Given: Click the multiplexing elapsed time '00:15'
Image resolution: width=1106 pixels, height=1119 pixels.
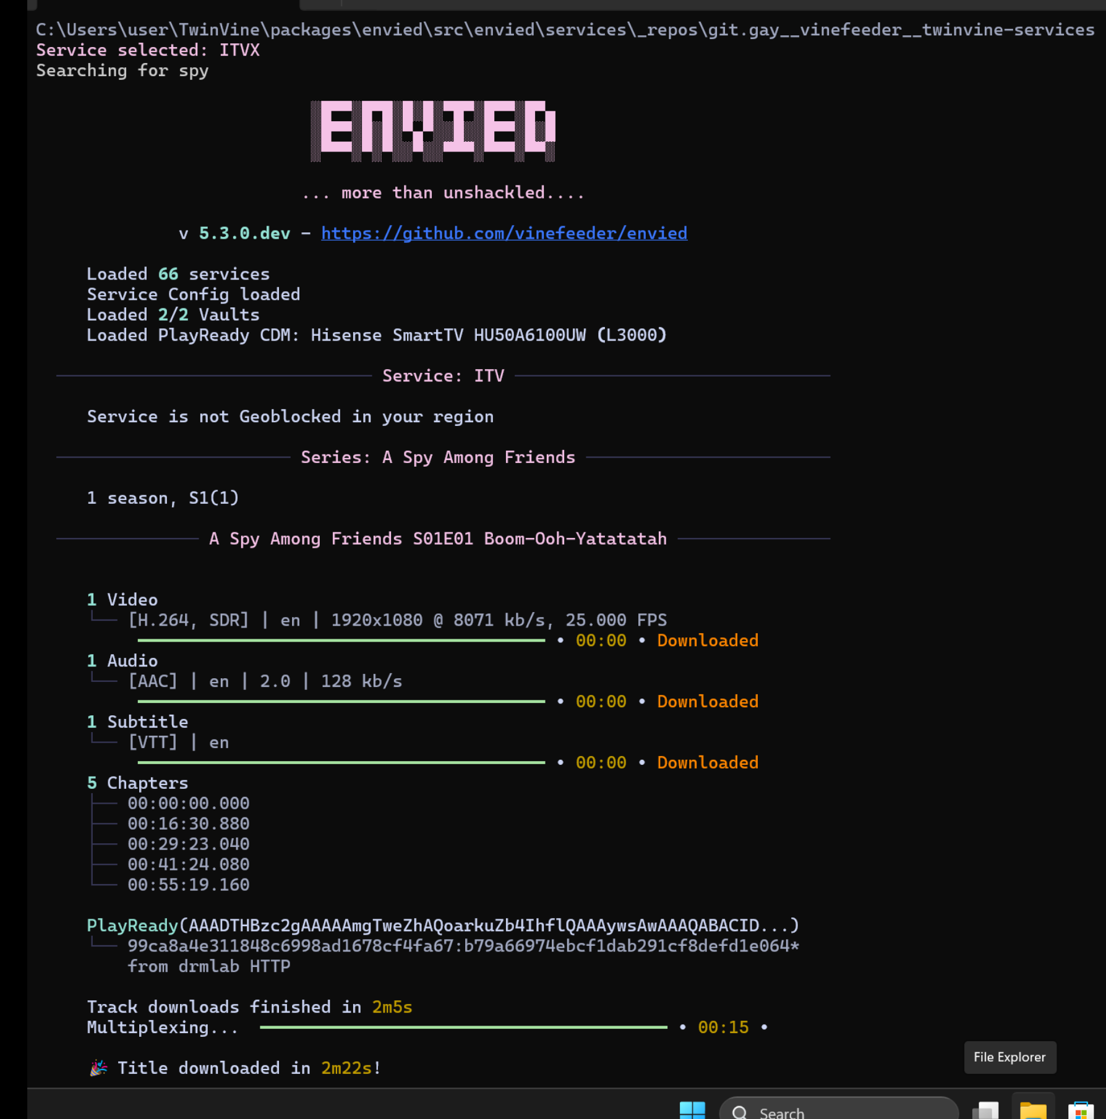Looking at the screenshot, I should coord(723,1028).
